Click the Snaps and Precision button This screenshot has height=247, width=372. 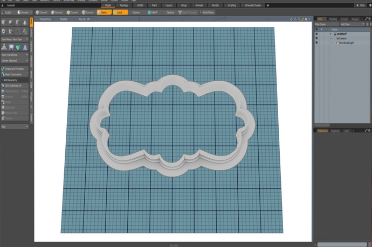15,69
